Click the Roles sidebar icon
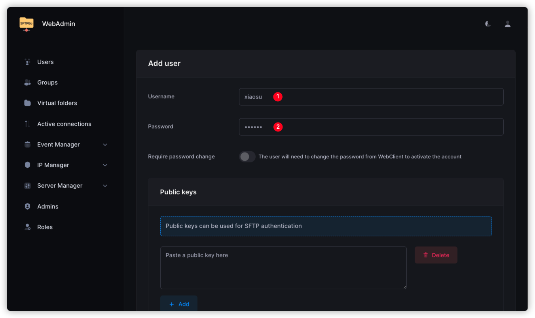The image size is (535, 318). coord(27,227)
